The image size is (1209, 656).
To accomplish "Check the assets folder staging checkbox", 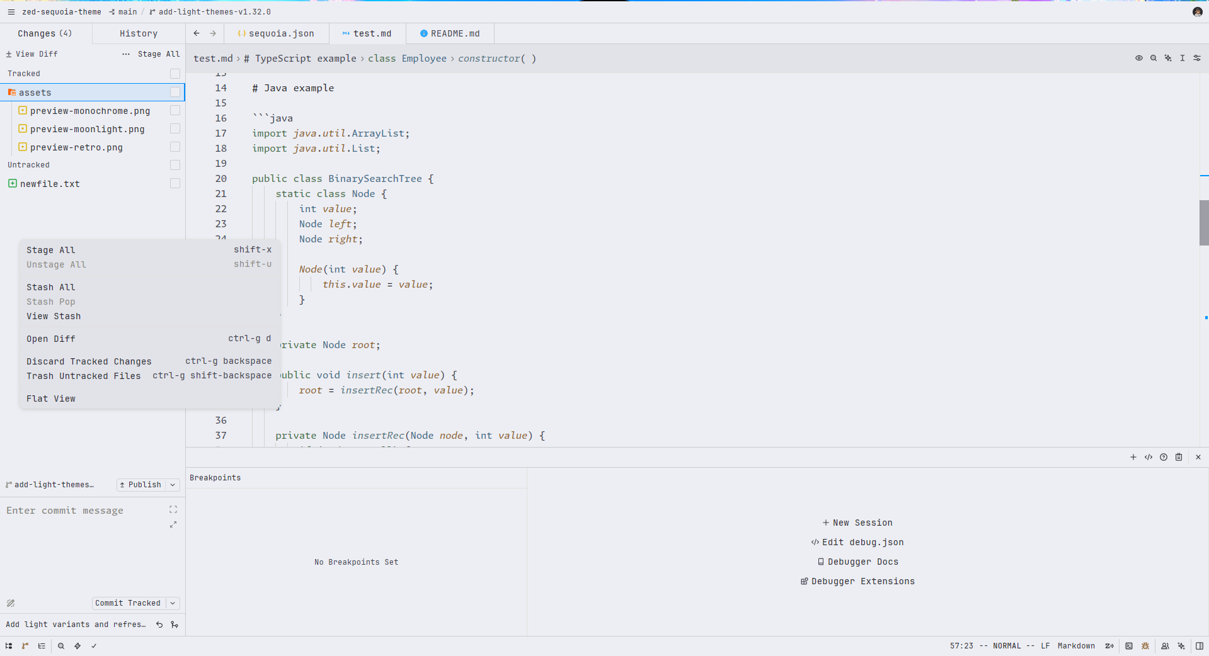I will (175, 92).
